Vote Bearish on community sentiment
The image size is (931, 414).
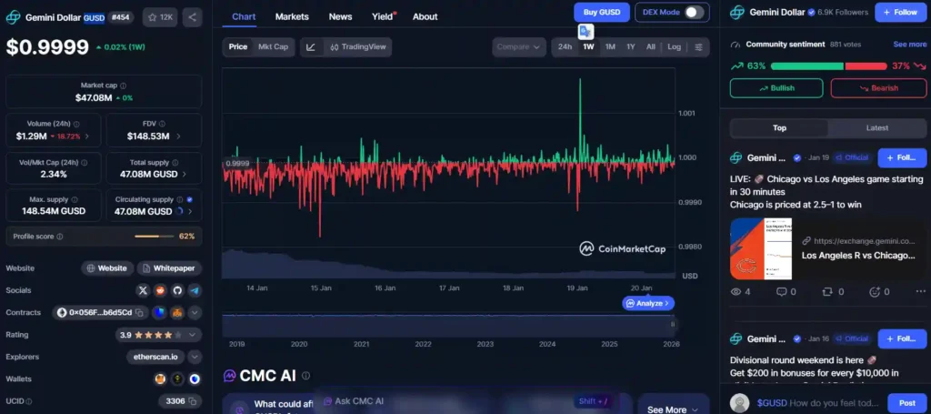pos(878,88)
